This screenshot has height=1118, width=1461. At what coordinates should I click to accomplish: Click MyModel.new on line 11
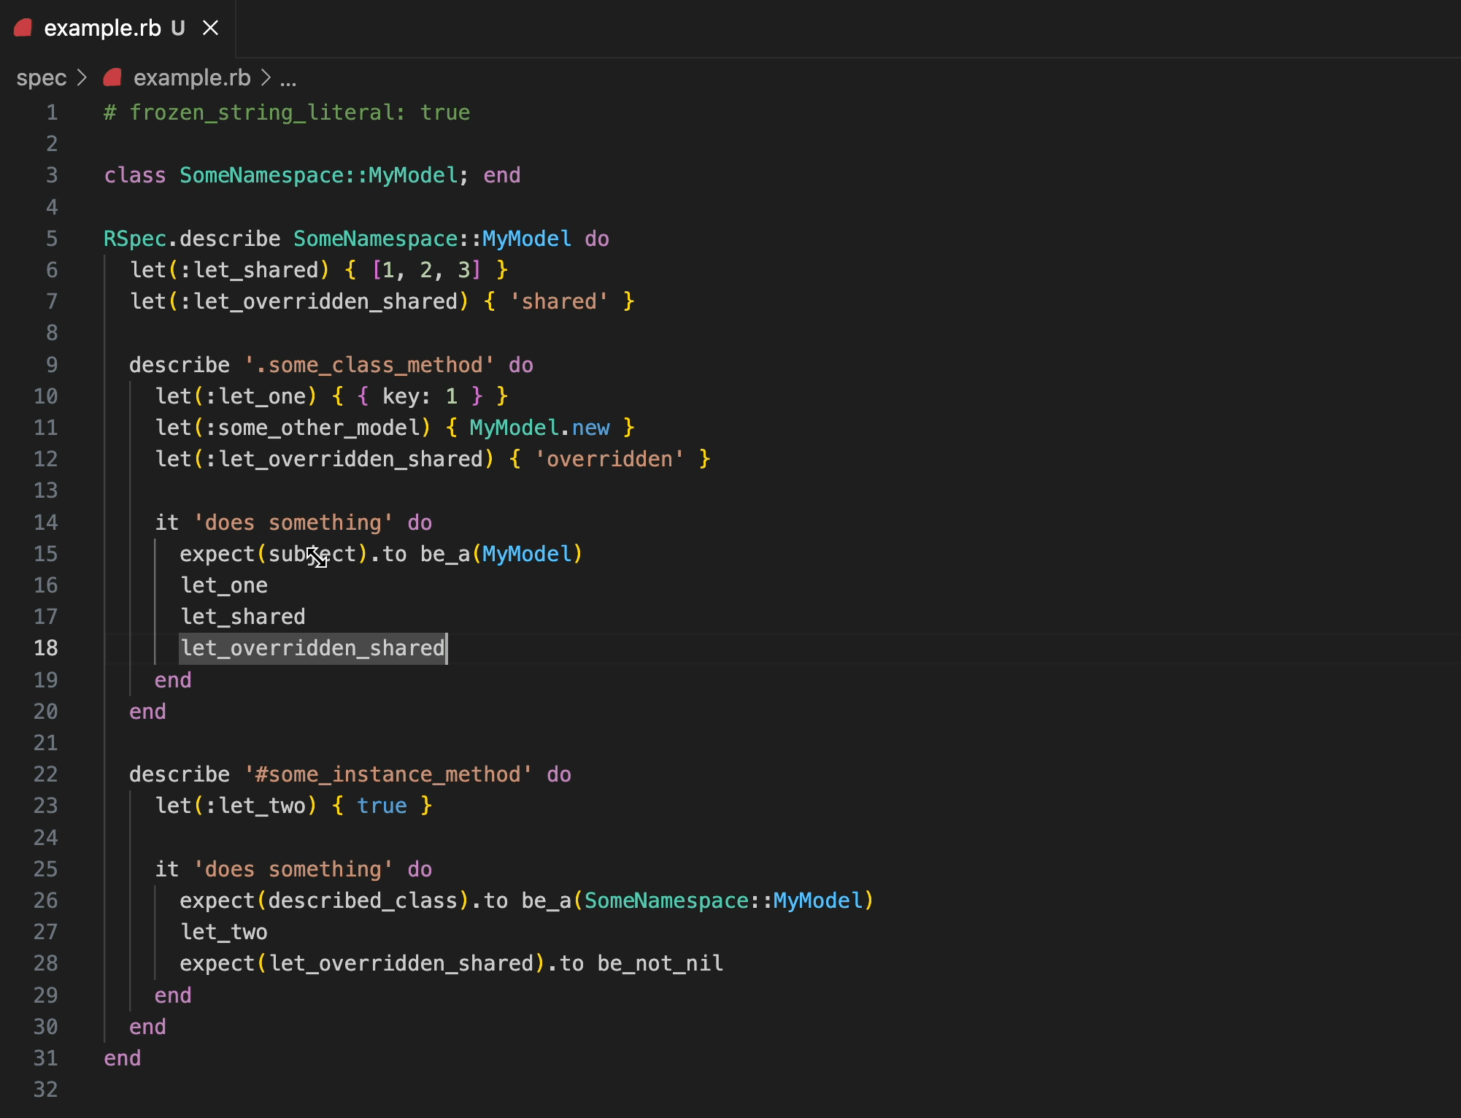coord(539,428)
